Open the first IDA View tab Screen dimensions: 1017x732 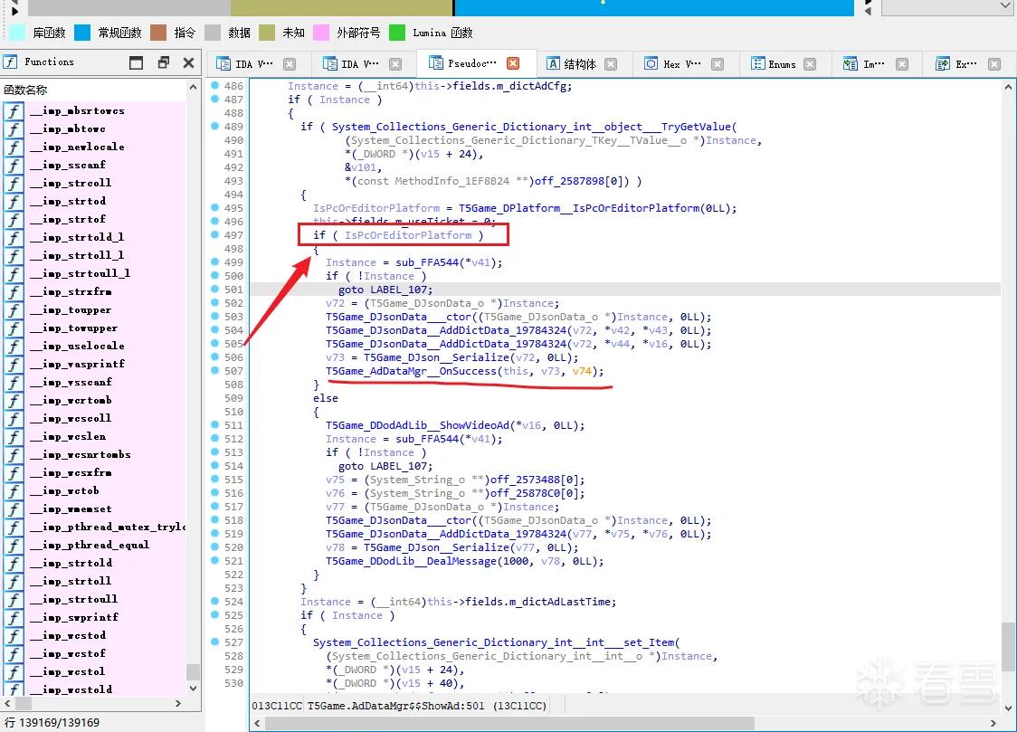click(x=245, y=63)
